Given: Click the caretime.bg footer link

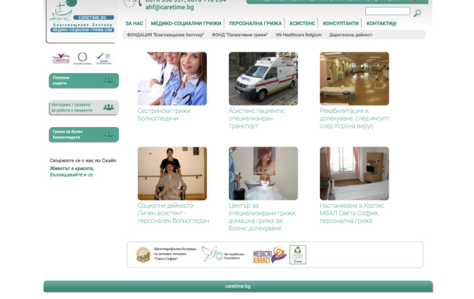Looking at the screenshot, I should (x=238, y=286).
